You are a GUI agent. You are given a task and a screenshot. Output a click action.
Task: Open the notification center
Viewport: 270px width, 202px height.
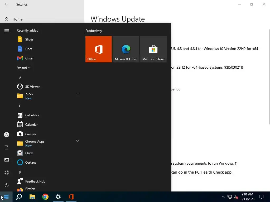pos(261,197)
